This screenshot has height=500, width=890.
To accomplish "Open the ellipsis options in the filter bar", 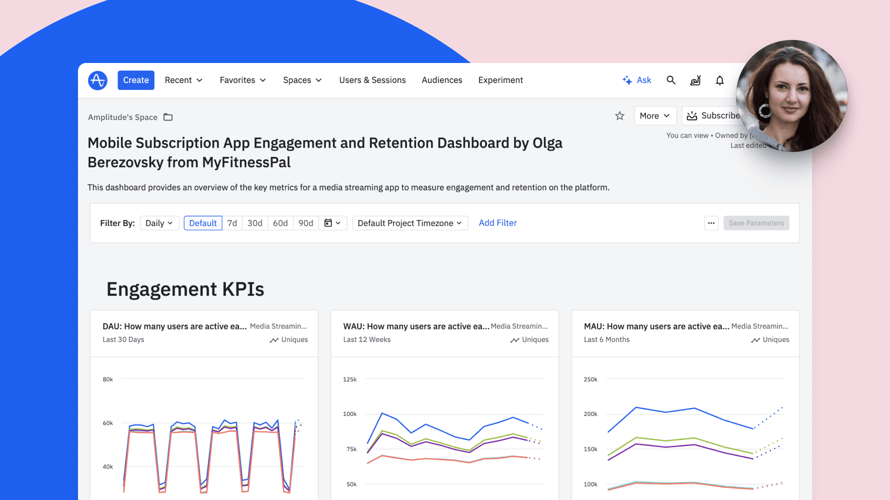I will pyautogui.click(x=711, y=223).
